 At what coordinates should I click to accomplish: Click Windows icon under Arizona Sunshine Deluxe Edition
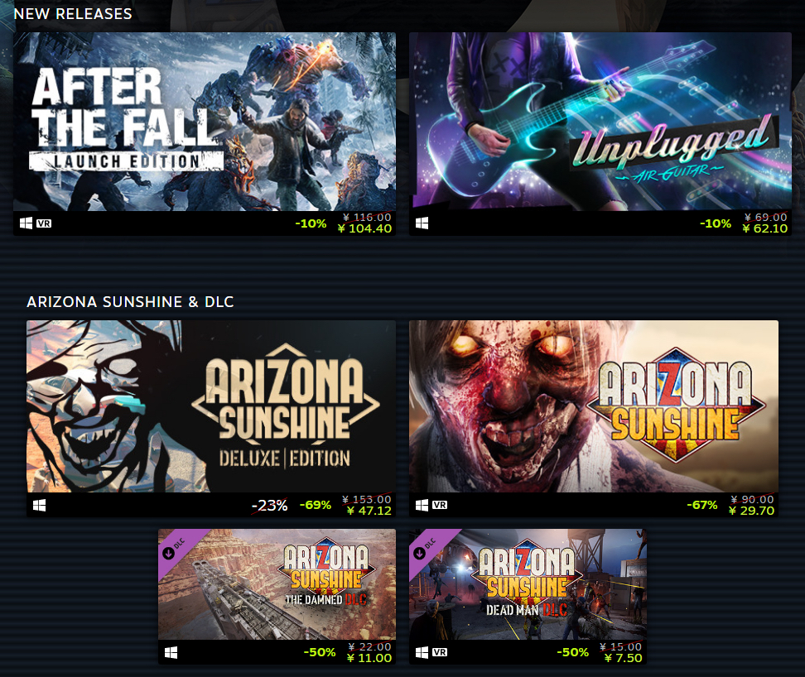coord(40,505)
